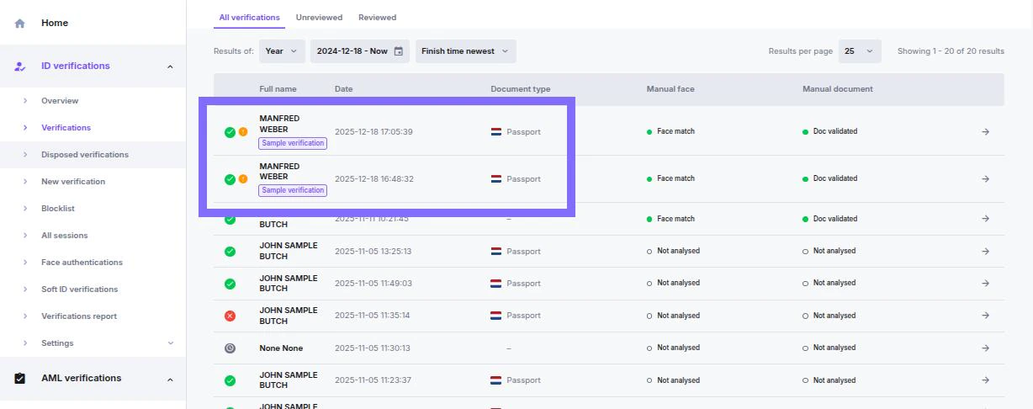1033x409 pixels.
Task: Click Not analysed face on 11:35:14 row
Action: (x=678, y=316)
